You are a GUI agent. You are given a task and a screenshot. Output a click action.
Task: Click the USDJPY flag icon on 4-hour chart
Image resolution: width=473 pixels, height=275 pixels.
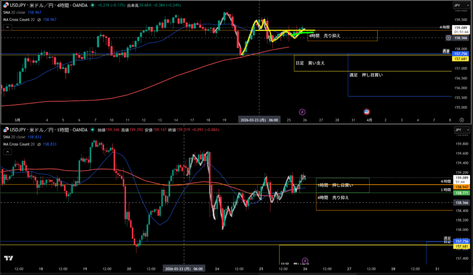pos(6,5)
